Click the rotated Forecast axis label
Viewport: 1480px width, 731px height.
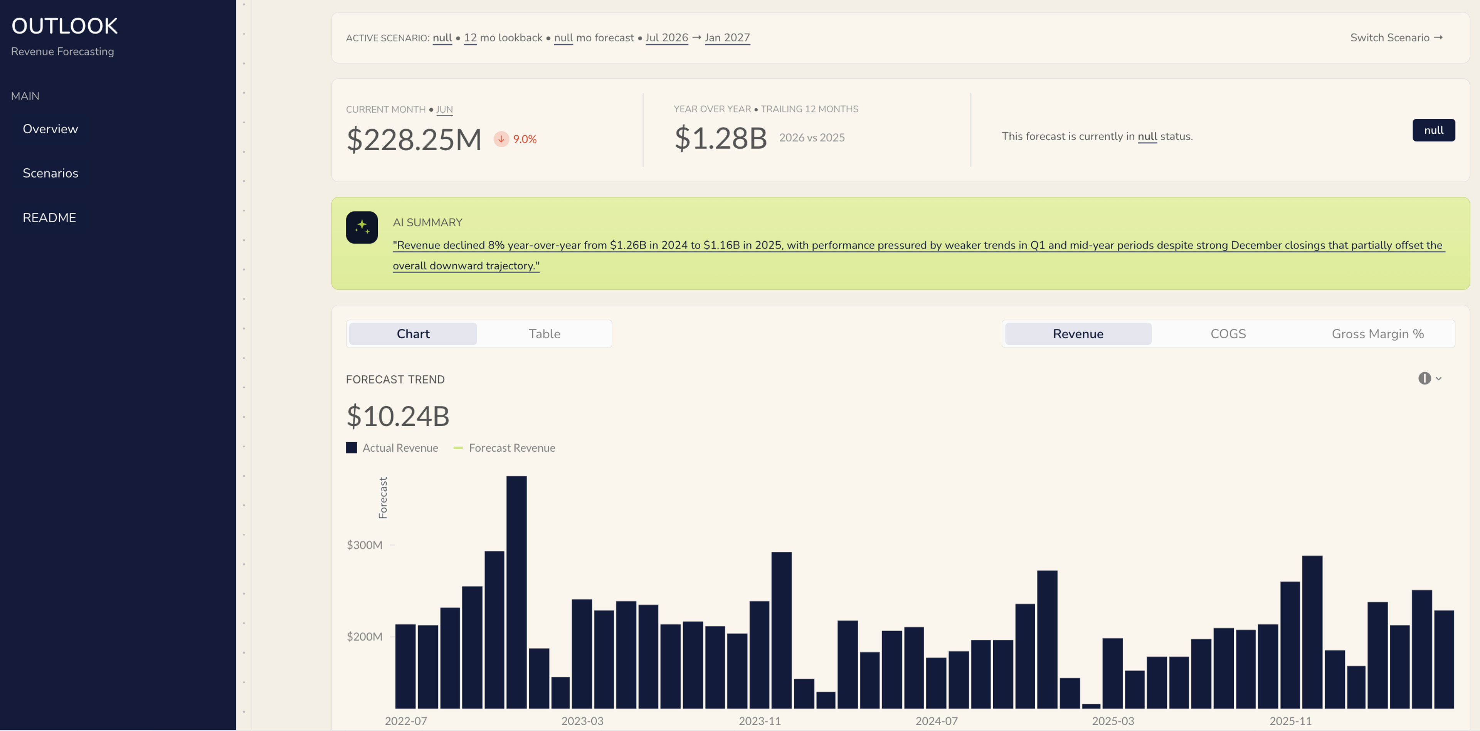pos(383,498)
